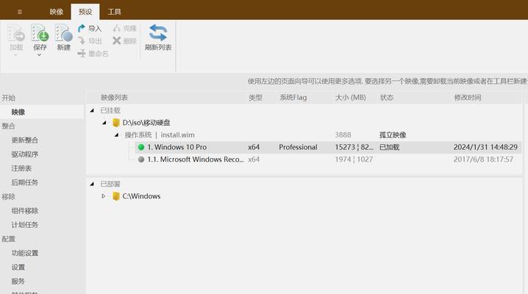Viewport: 528px width, 294px height.
Task: Sort by the 修改时间 column header
Action: 468,98
